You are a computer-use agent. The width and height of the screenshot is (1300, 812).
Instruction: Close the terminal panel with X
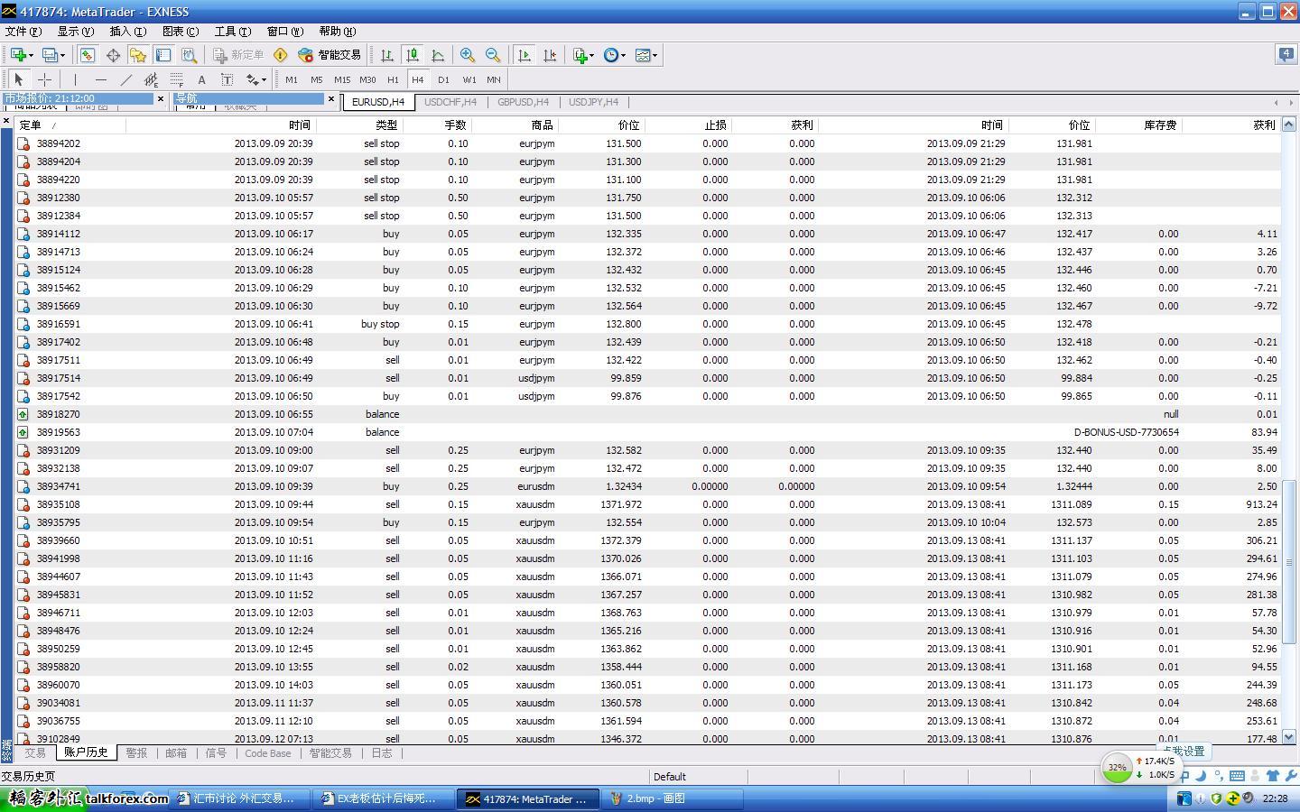(6, 120)
